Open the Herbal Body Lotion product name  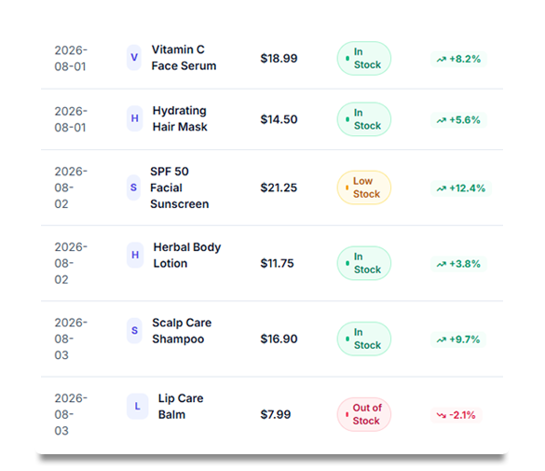point(187,255)
